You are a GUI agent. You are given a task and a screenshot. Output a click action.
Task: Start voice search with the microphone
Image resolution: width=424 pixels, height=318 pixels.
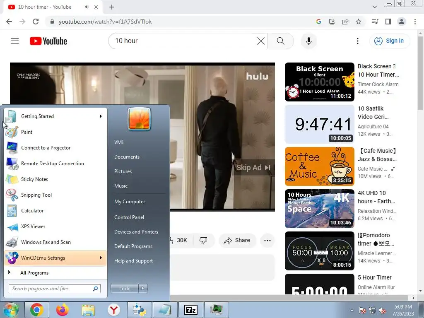click(x=308, y=41)
